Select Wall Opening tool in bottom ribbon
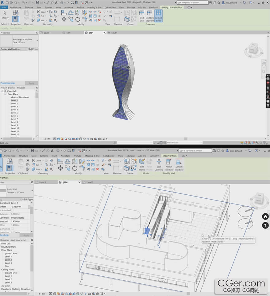Screen dimensions: 270x296 (159, 165)
